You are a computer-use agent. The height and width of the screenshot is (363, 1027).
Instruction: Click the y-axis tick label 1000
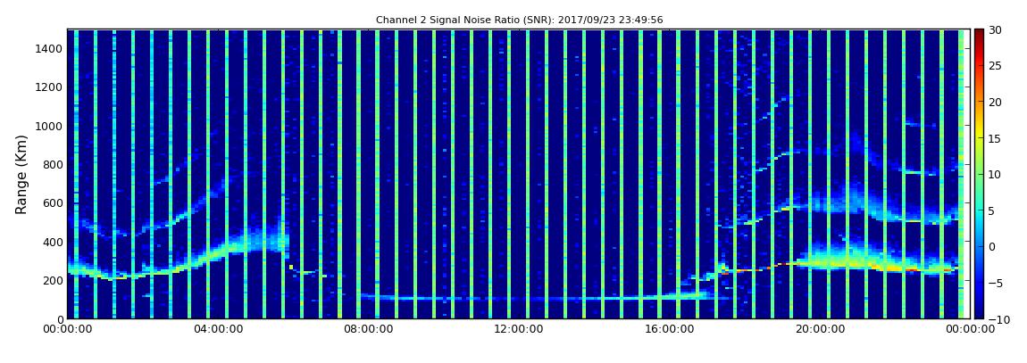coord(50,126)
